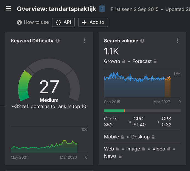Click the '~32 ref. domains' text
This screenshot has width=190, height=171.
49,106
